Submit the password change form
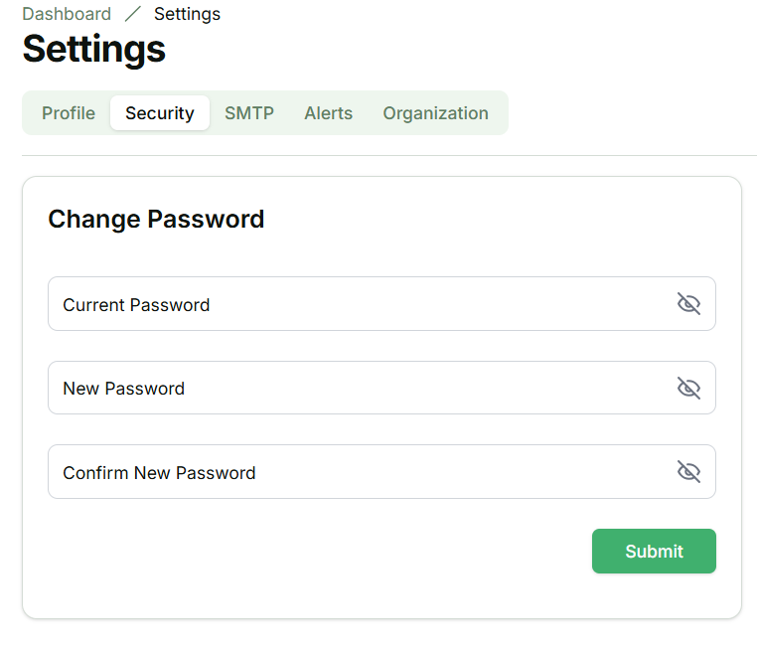 pos(654,552)
